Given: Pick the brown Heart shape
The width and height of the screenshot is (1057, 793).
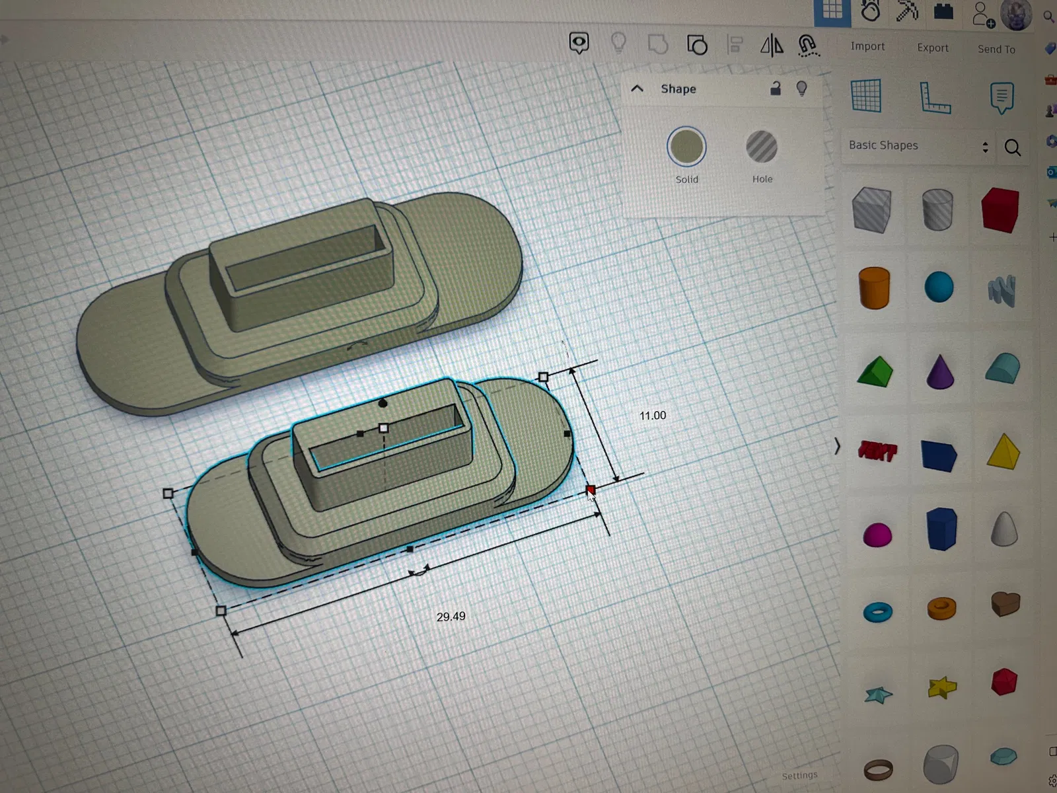Looking at the screenshot, I should point(1005,603).
